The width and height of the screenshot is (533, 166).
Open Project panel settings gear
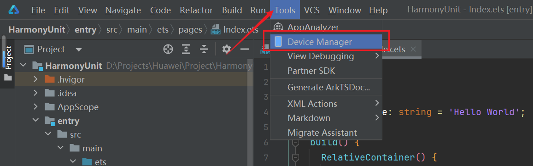tap(226, 50)
